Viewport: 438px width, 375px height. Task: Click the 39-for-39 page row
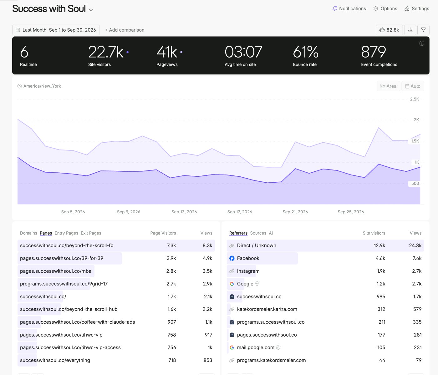coord(116,258)
